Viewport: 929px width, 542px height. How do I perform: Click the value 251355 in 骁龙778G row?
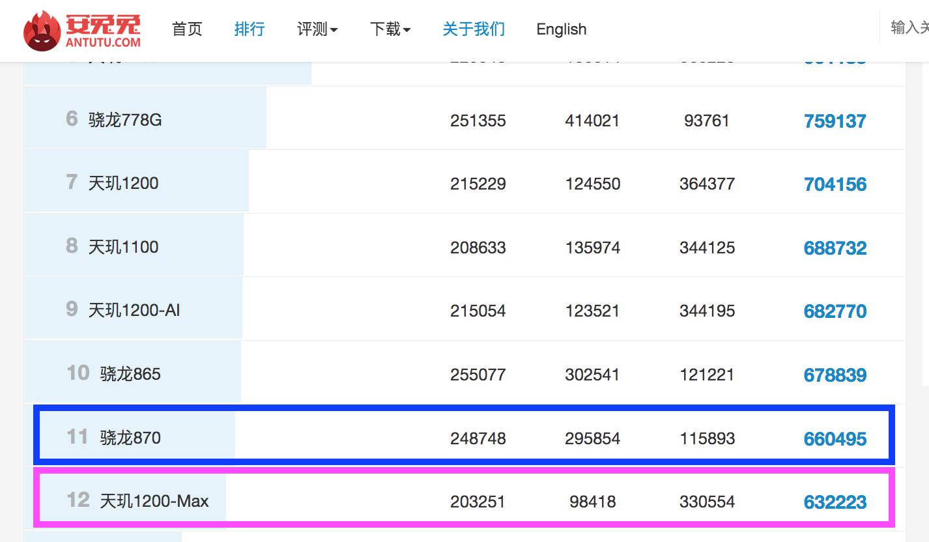coord(478,121)
